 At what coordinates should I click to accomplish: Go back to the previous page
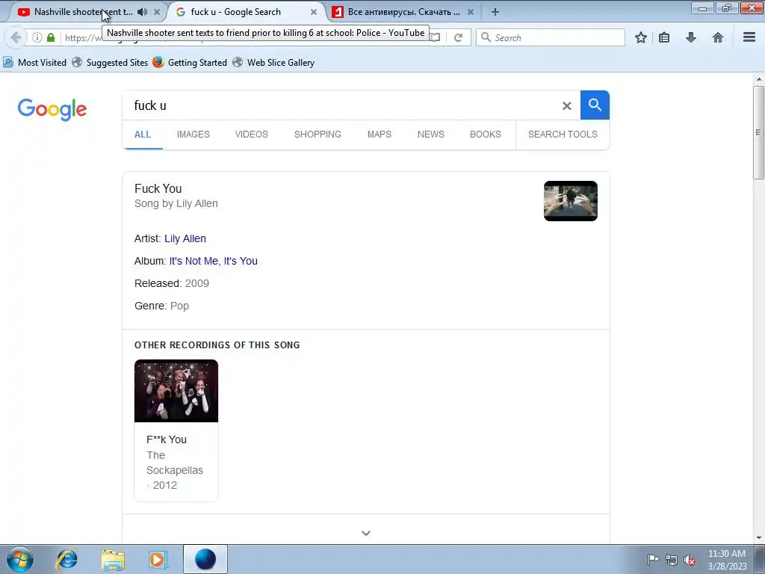point(16,37)
